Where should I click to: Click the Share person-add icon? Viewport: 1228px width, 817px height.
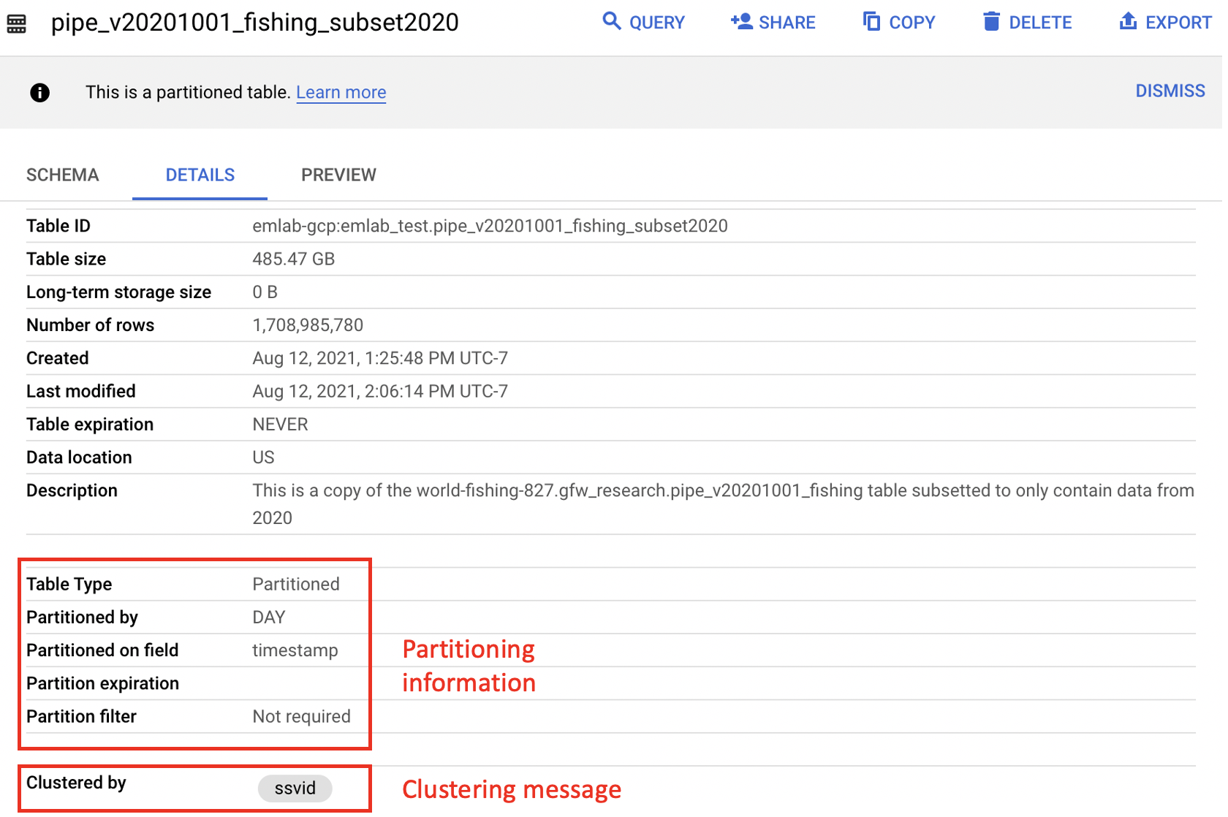[741, 21]
